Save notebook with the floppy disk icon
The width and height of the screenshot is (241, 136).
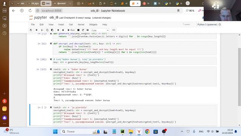(x=31, y=30)
